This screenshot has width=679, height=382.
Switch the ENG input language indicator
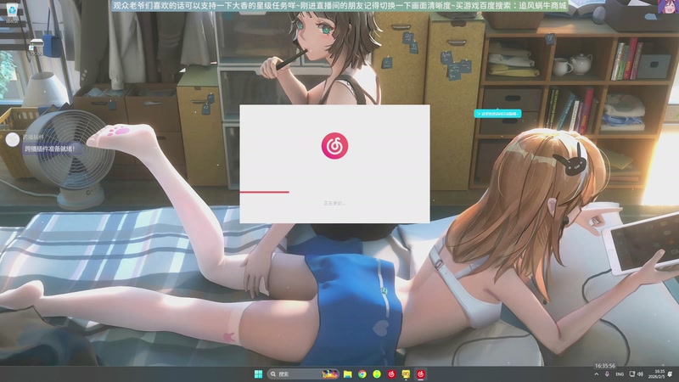pos(620,374)
